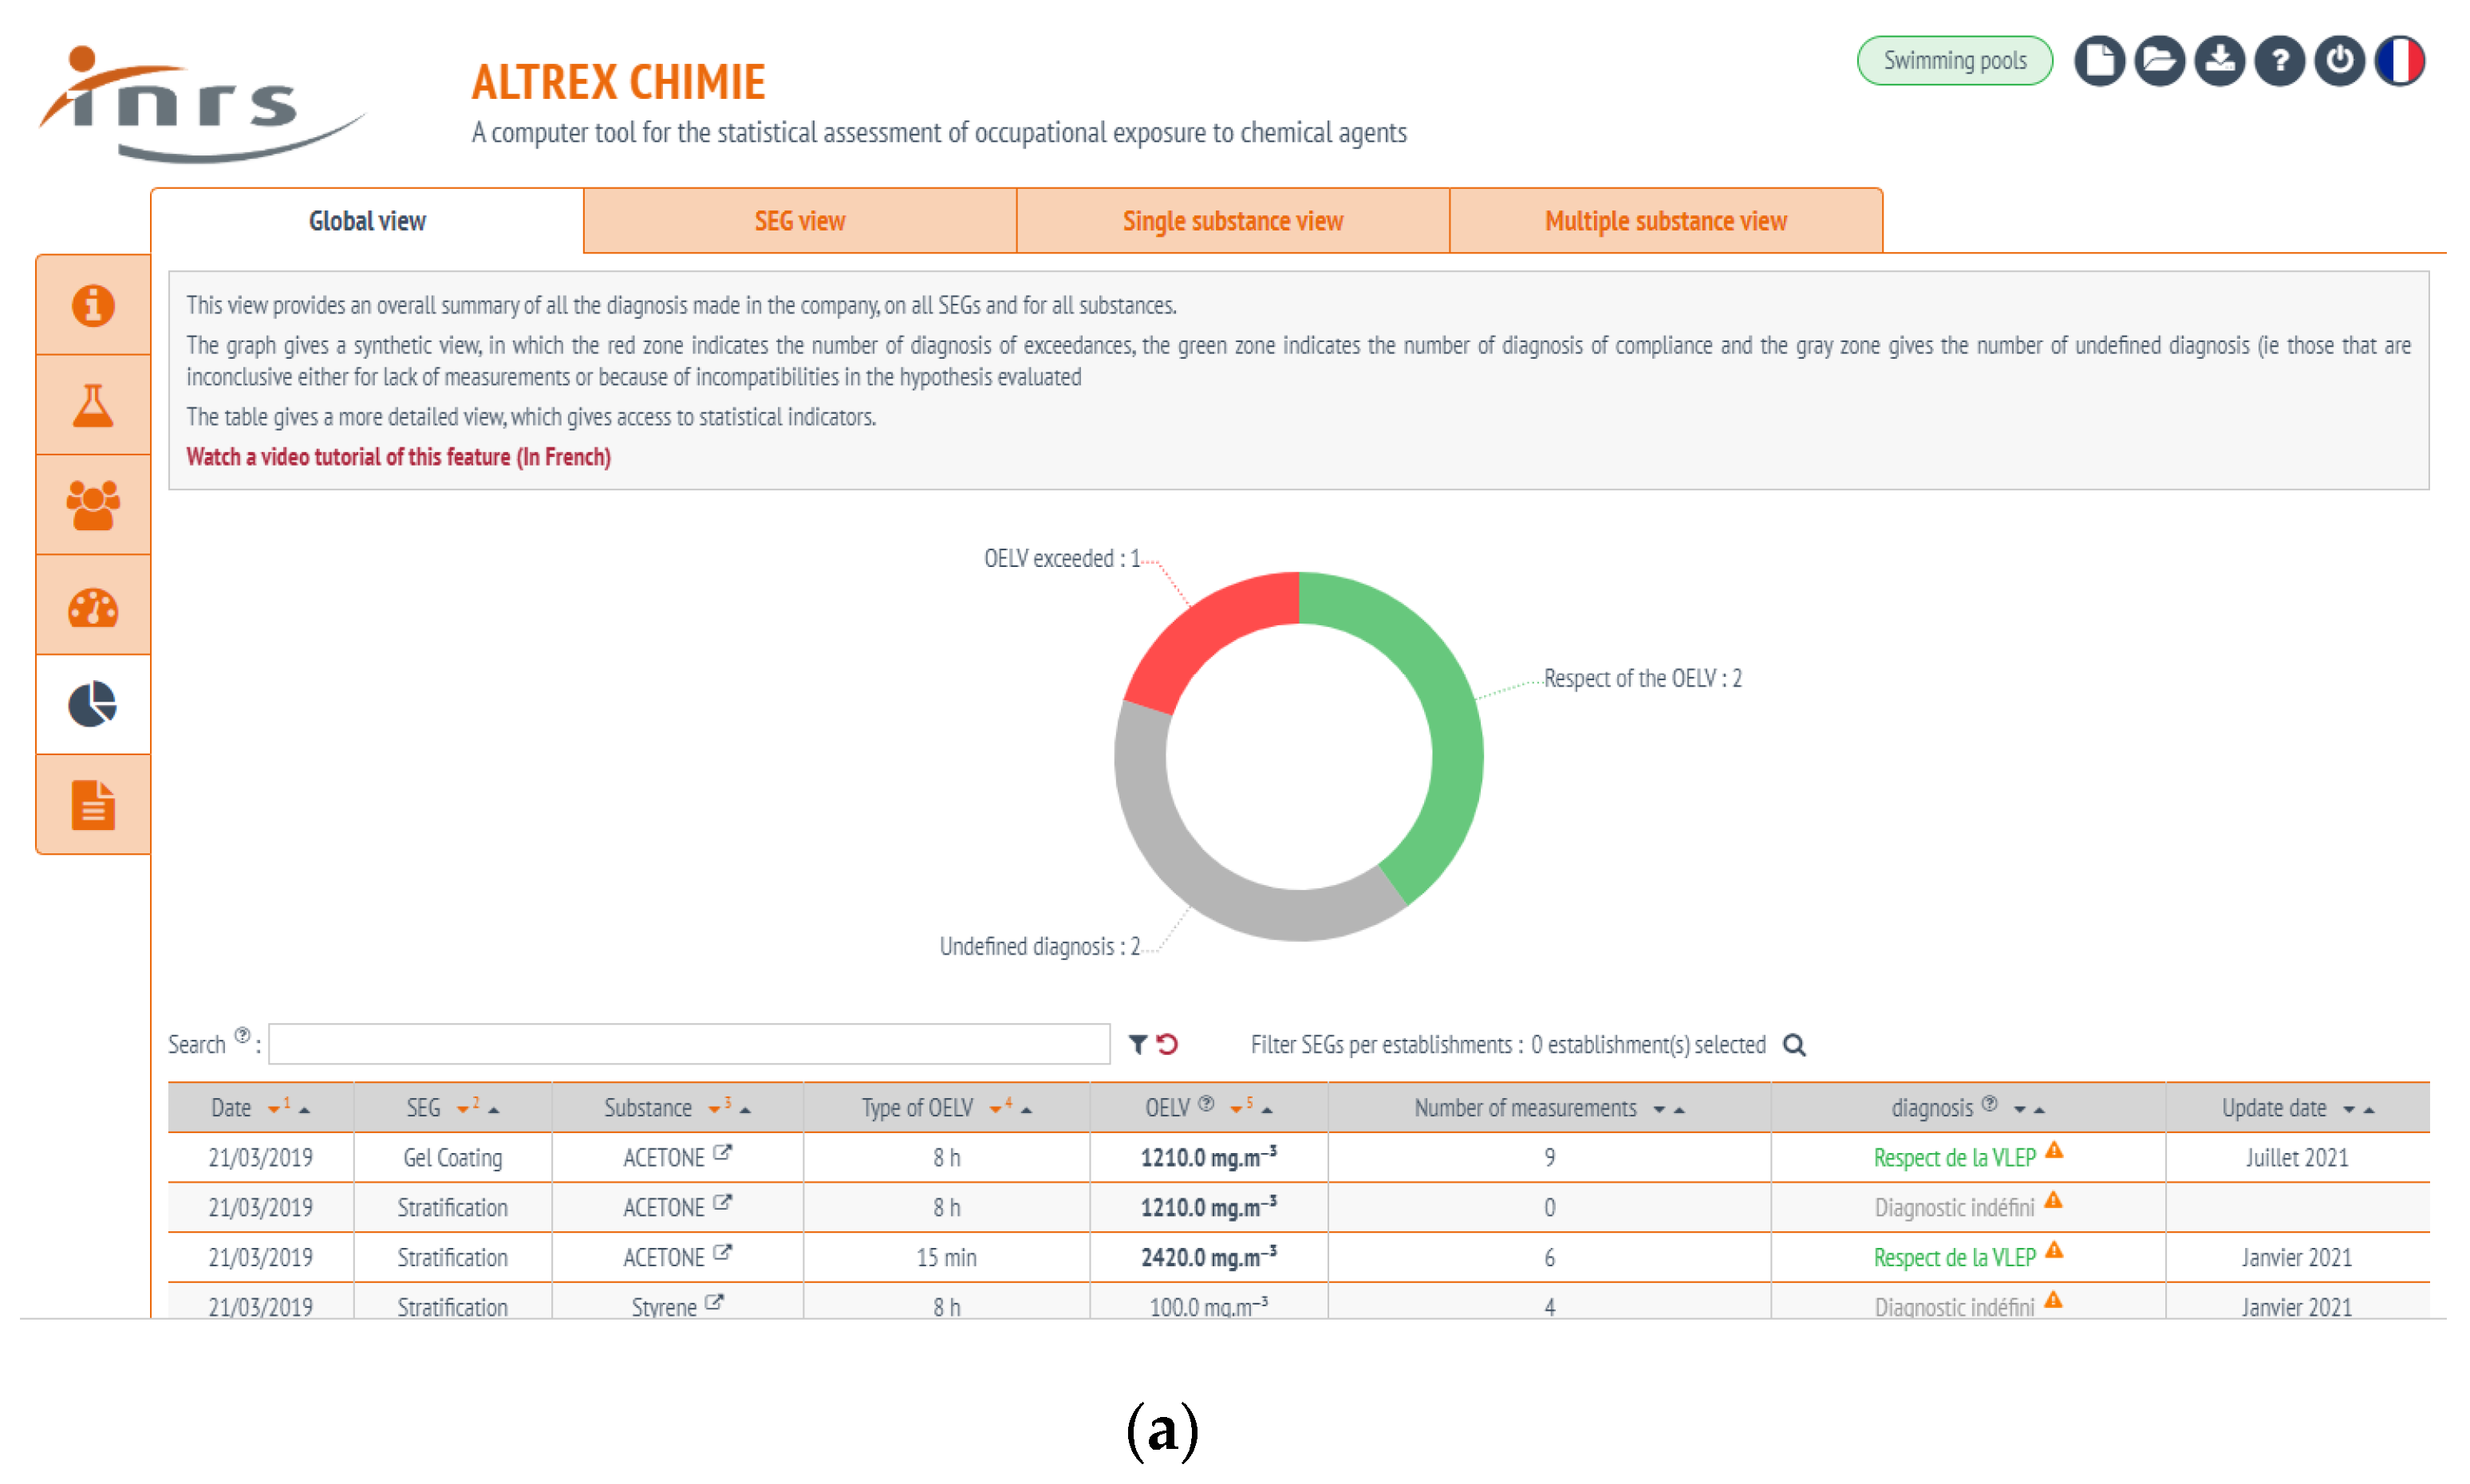Sort Update date column ascending arrow
The image size is (2470, 1484).
[x=2368, y=1109]
